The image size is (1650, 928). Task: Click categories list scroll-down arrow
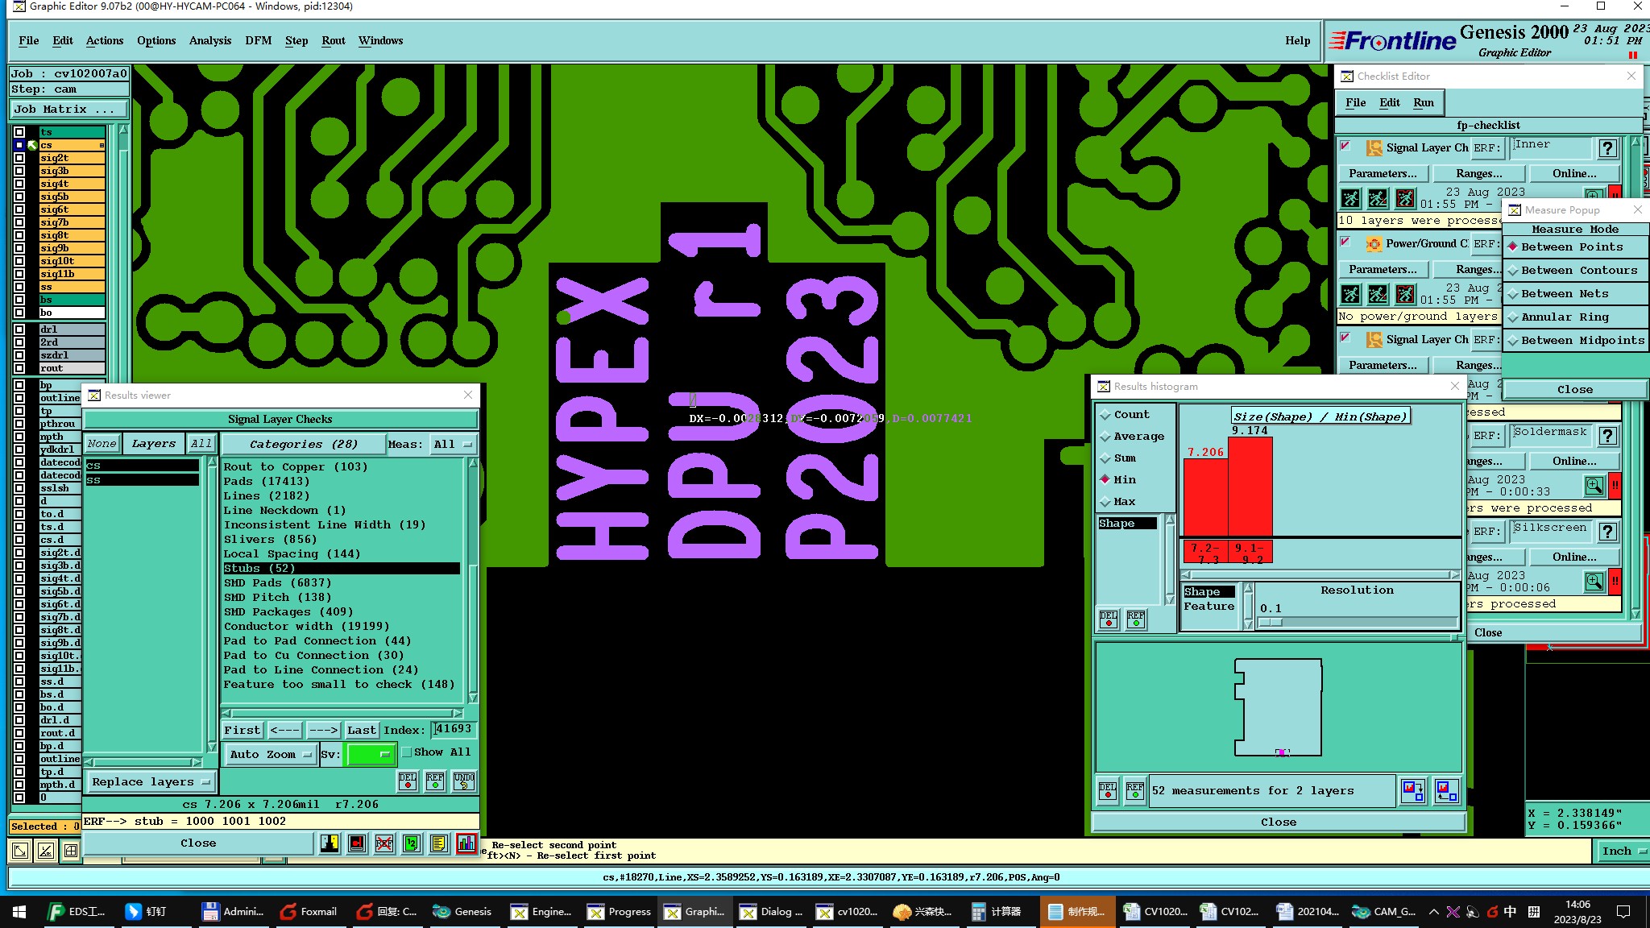[473, 698]
